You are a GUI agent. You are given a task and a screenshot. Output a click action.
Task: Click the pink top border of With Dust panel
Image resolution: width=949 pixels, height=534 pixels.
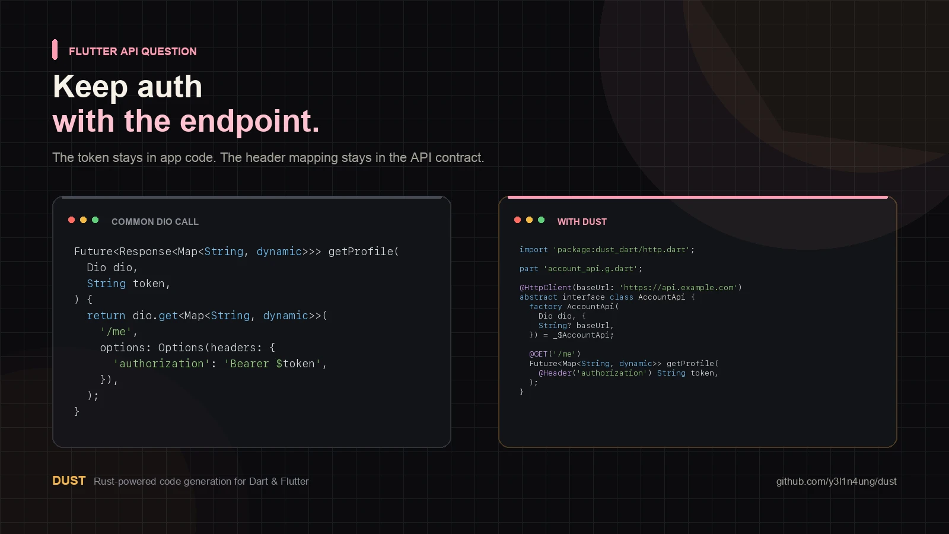click(698, 197)
